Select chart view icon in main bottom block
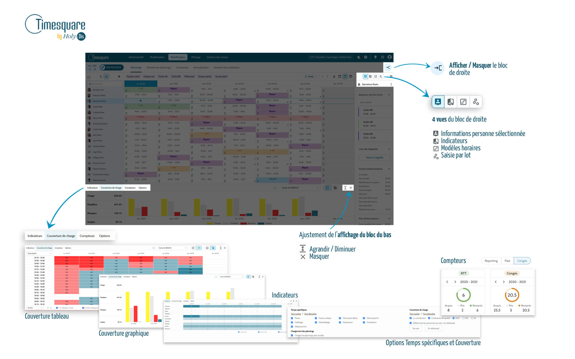Viewport: 575px width, 359px height. (x=327, y=188)
